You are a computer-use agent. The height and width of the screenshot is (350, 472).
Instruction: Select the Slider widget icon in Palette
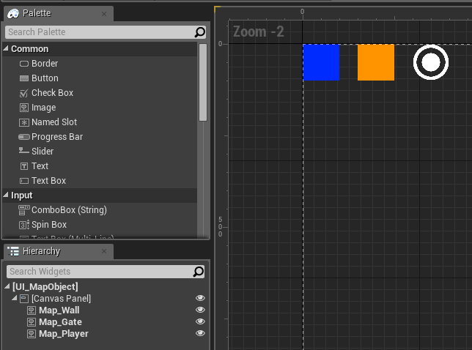pyautogui.click(x=24, y=151)
